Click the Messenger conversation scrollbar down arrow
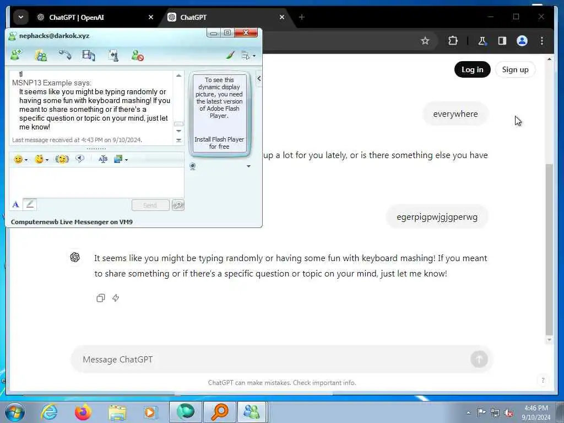 click(178, 131)
